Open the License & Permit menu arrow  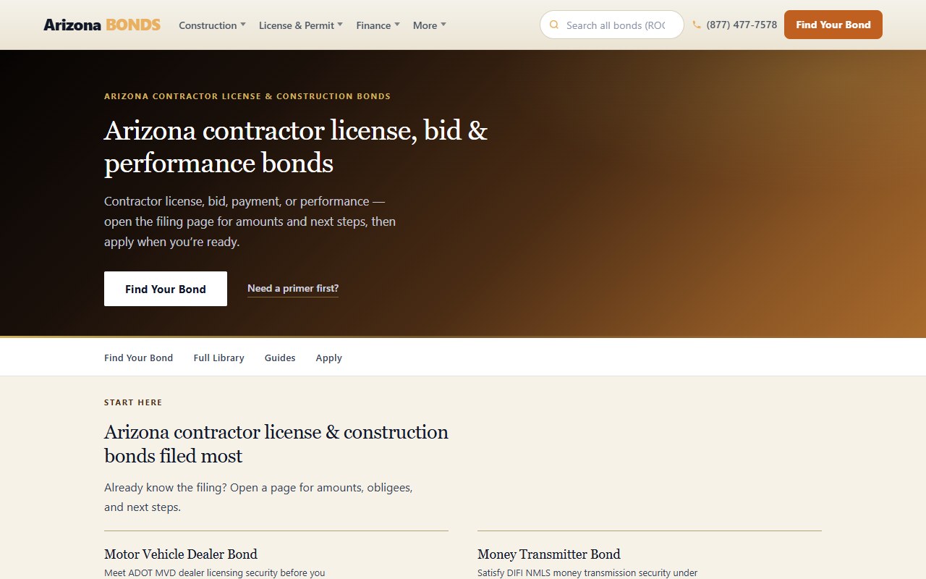point(340,25)
